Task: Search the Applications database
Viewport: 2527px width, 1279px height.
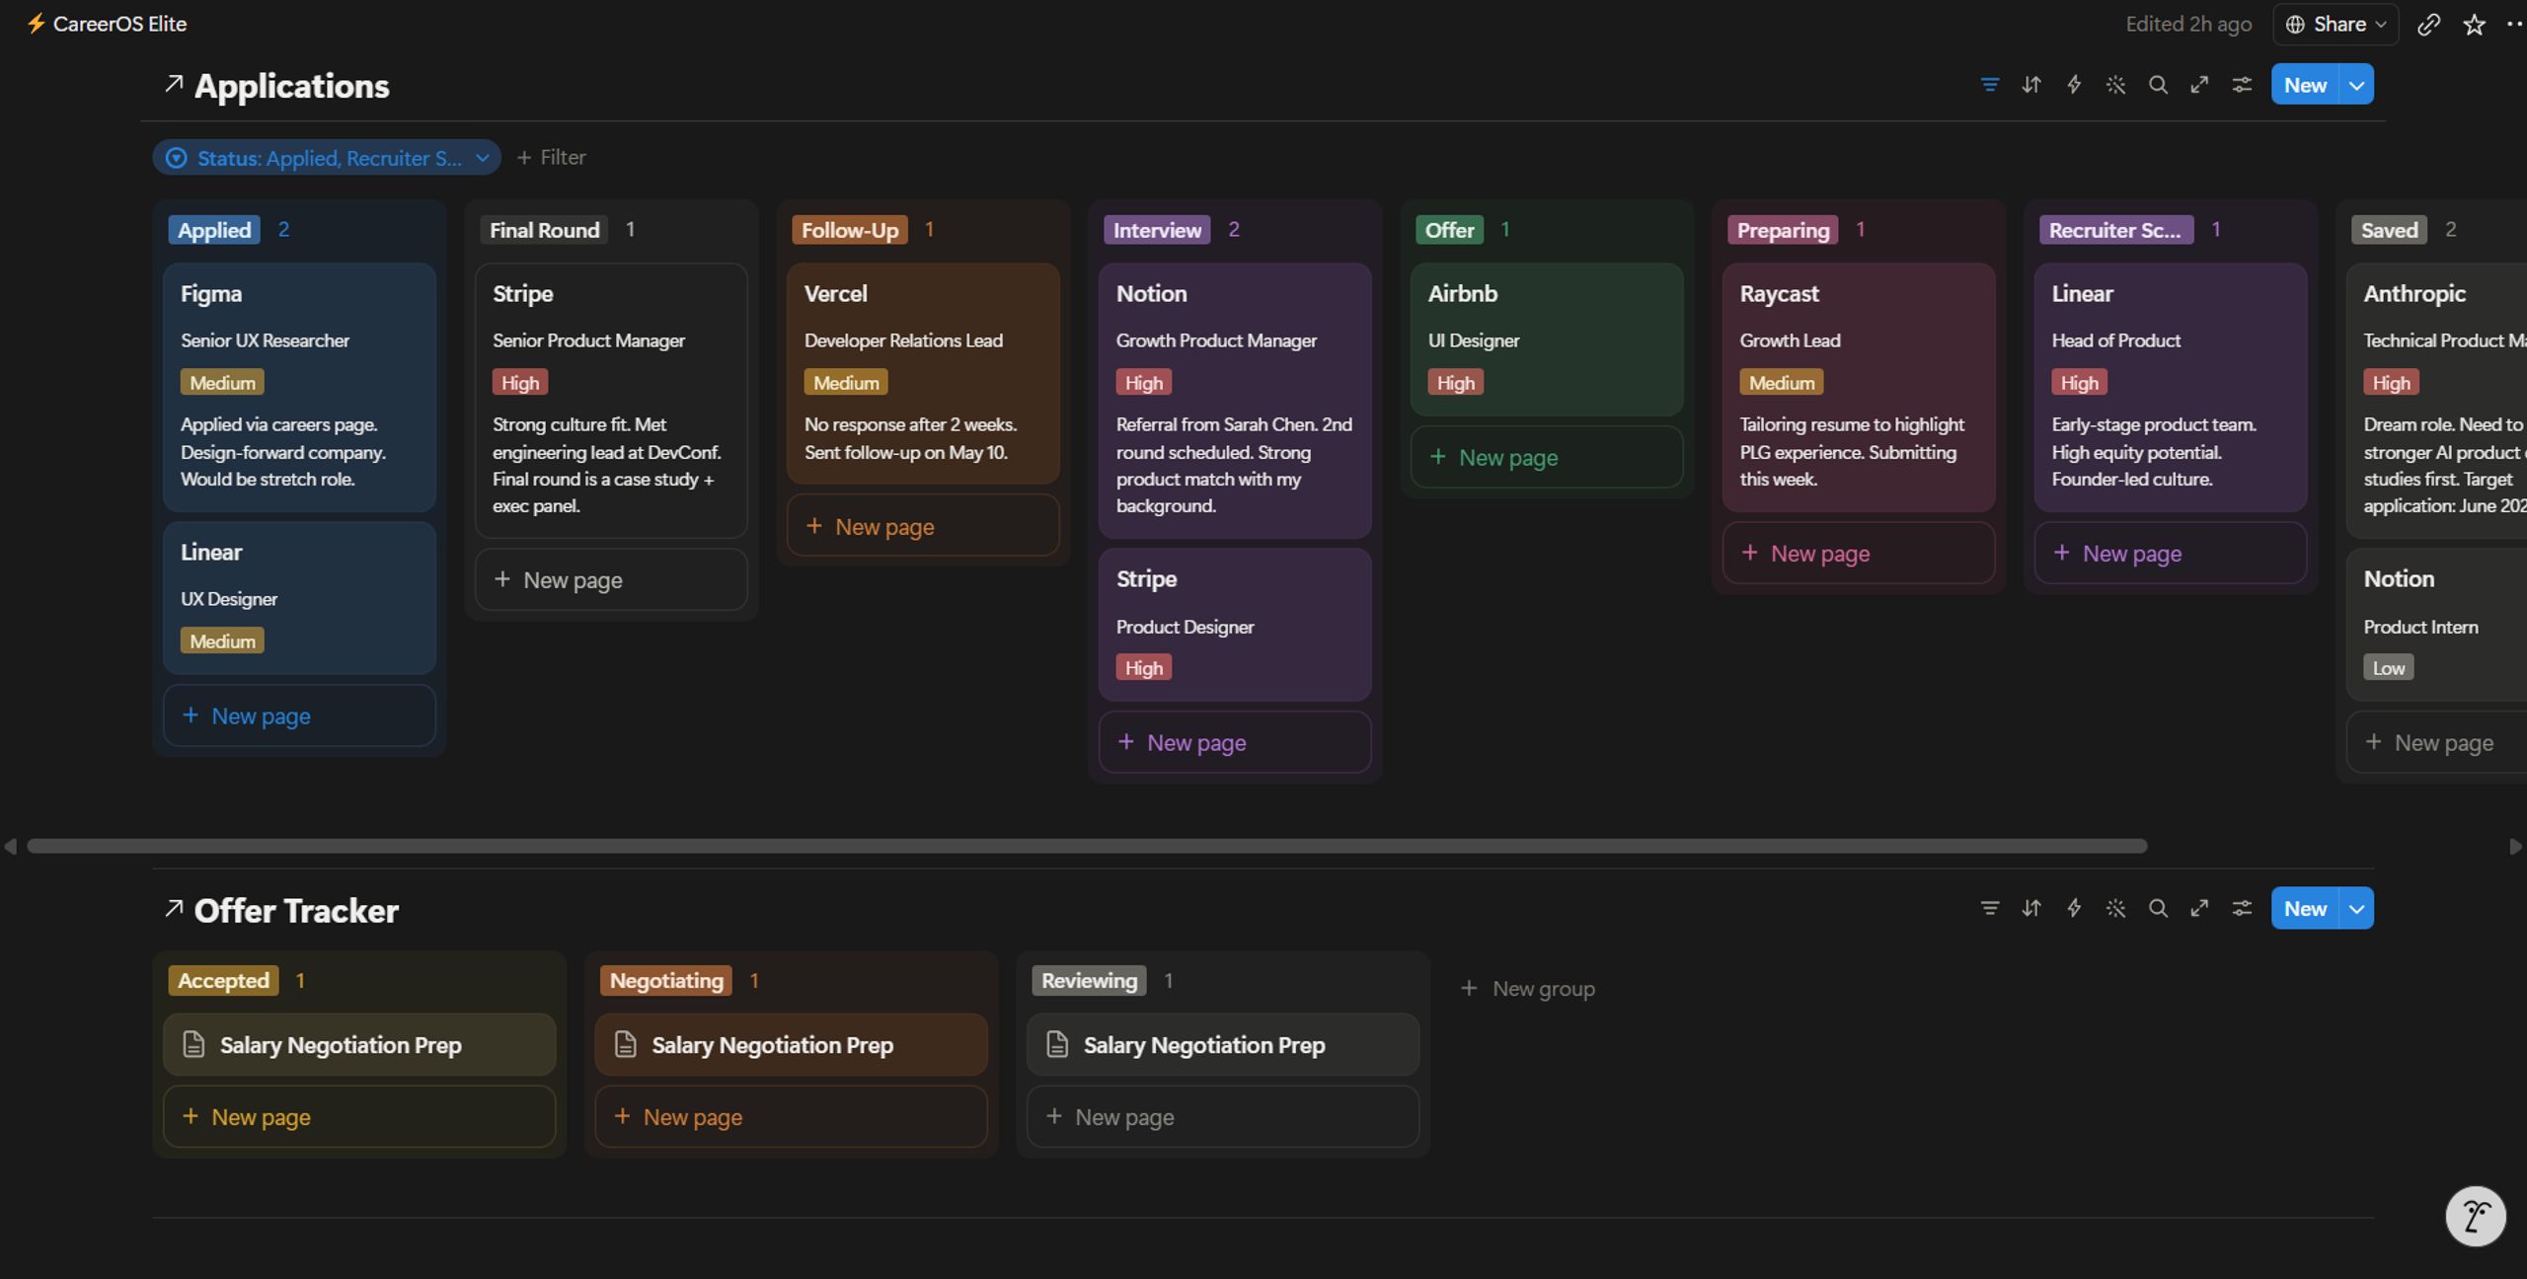Action: point(2158,85)
